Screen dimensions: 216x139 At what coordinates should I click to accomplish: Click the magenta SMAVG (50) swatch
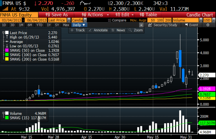pyautogui.click(x=7, y=50)
